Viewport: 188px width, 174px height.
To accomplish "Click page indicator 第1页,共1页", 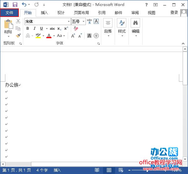I will tap(17, 170).
